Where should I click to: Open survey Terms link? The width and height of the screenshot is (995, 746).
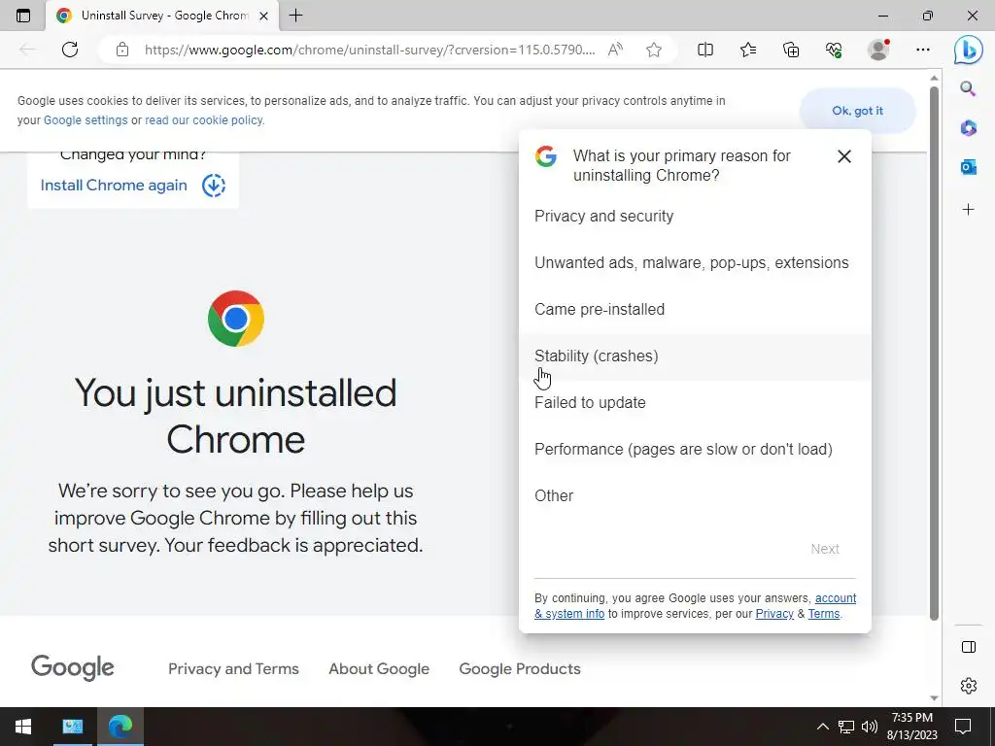click(824, 614)
